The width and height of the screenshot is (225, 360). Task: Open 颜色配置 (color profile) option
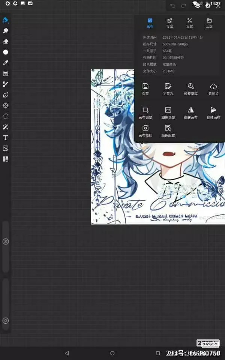point(168,131)
